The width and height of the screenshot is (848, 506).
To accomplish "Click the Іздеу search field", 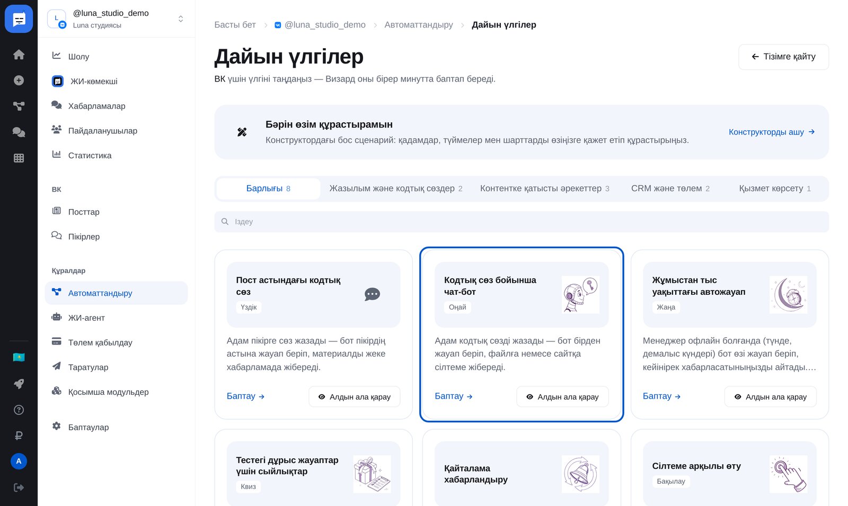I will click(522, 222).
